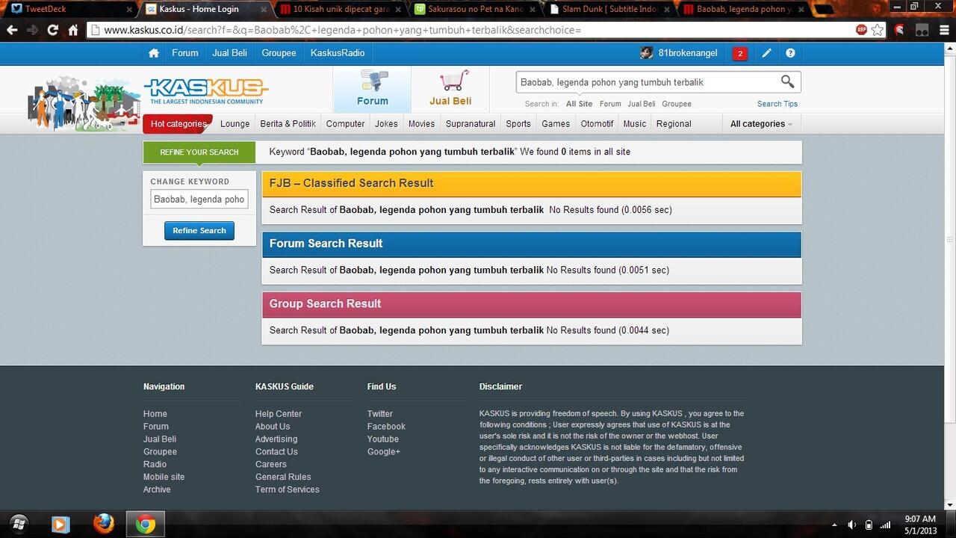Open the help question mark icon
The image size is (956, 538).
[790, 53]
